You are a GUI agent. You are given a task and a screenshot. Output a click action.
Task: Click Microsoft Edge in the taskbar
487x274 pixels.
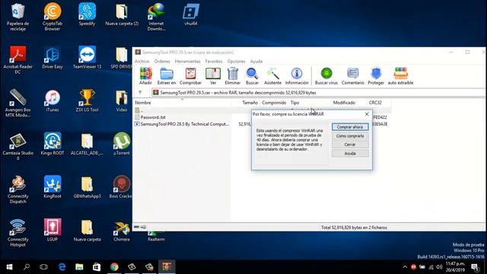(62, 267)
